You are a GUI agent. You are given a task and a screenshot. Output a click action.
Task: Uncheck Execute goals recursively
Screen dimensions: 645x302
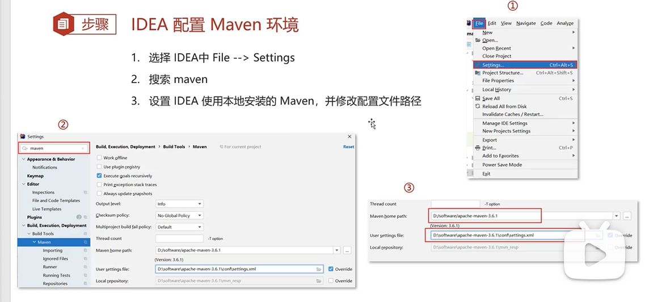coord(99,176)
